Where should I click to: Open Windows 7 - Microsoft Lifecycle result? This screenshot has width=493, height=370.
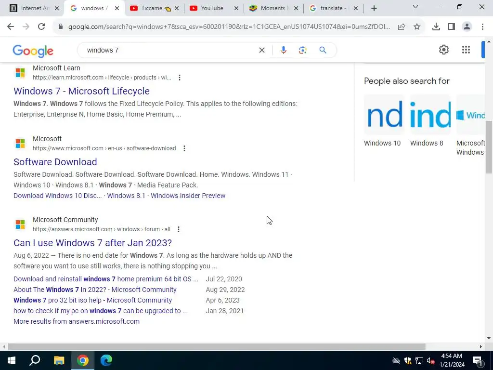point(81,91)
